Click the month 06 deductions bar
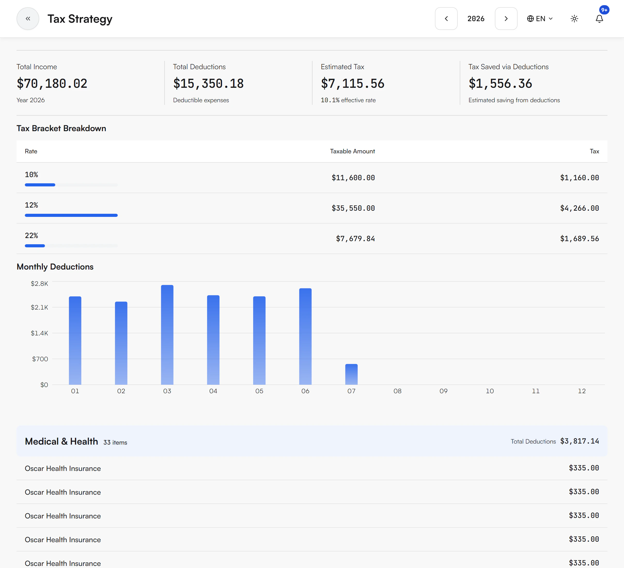Viewport: 624px width, 568px height. (305, 336)
